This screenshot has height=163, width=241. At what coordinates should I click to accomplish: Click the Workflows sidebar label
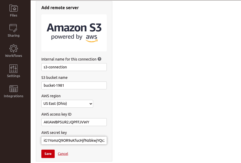coord(14,56)
